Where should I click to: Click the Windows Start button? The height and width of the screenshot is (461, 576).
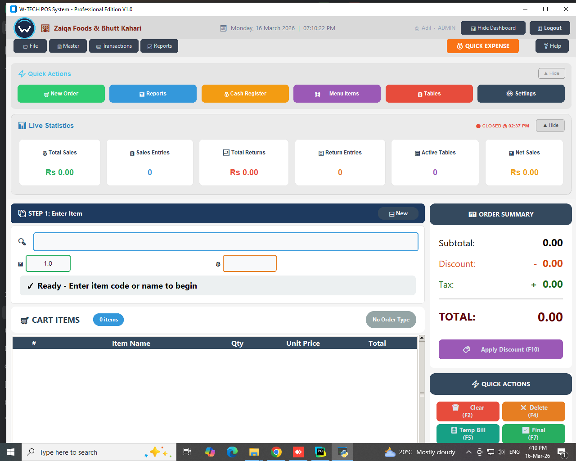point(11,452)
